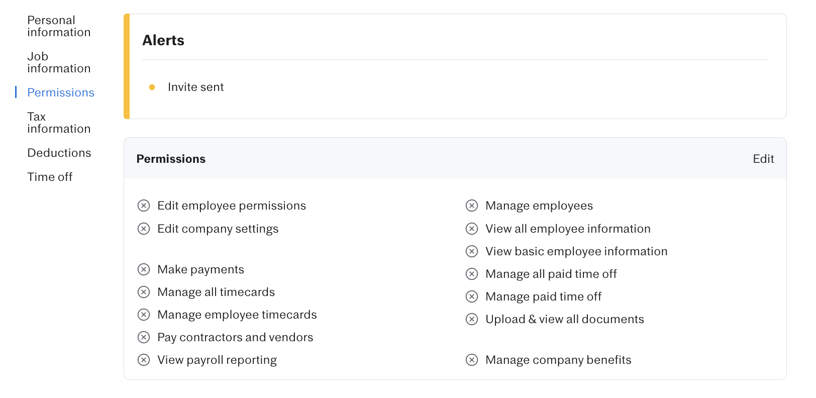Click the X icon next to Manage paid time off
This screenshot has height=398, width=816.
click(472, 296)
